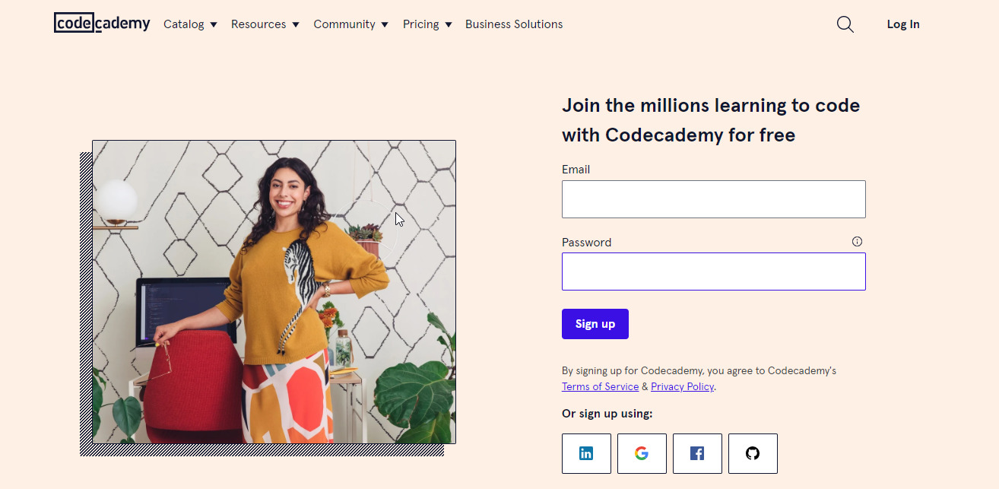Click the Codecademy logo
Image resolution: width=999 pixels, height=489 pixels.
click(x=102, y=23)
